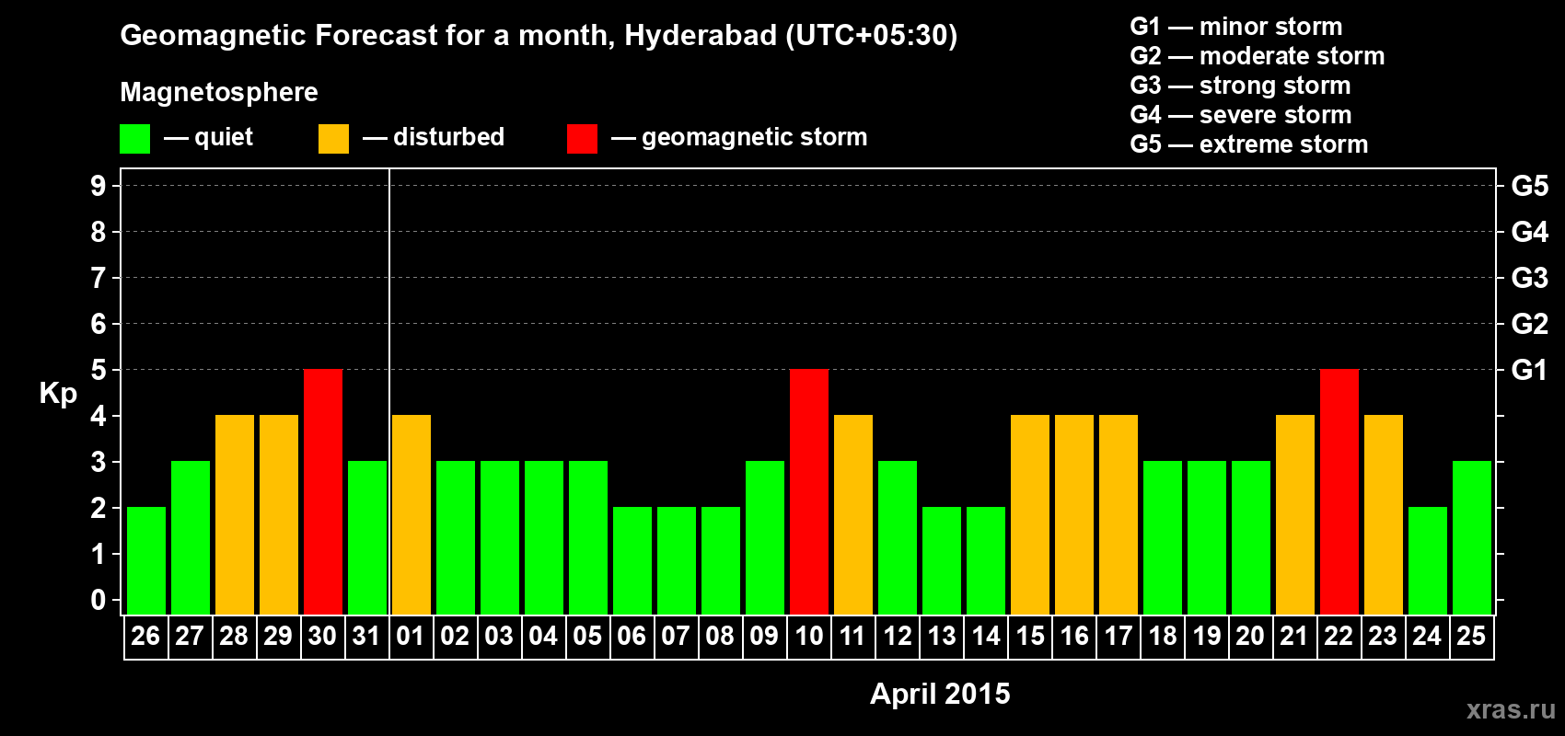Click date label 31 on the axis

pyautogui.click(x=366, y=636)
